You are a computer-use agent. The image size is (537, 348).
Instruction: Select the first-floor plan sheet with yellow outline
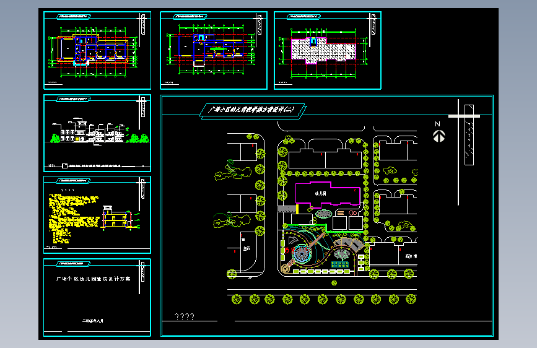click(97, 50)
